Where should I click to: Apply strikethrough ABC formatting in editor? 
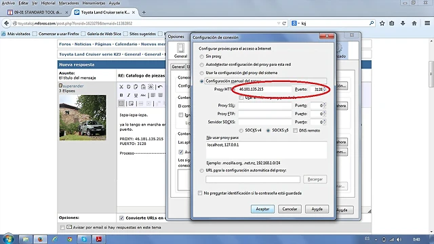pyautogui.click(x=143, y=95)
